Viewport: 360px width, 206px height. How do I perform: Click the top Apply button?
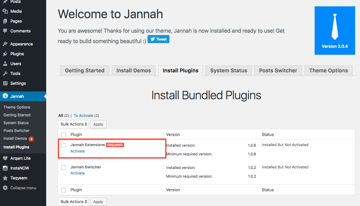(x=98, y=124)
